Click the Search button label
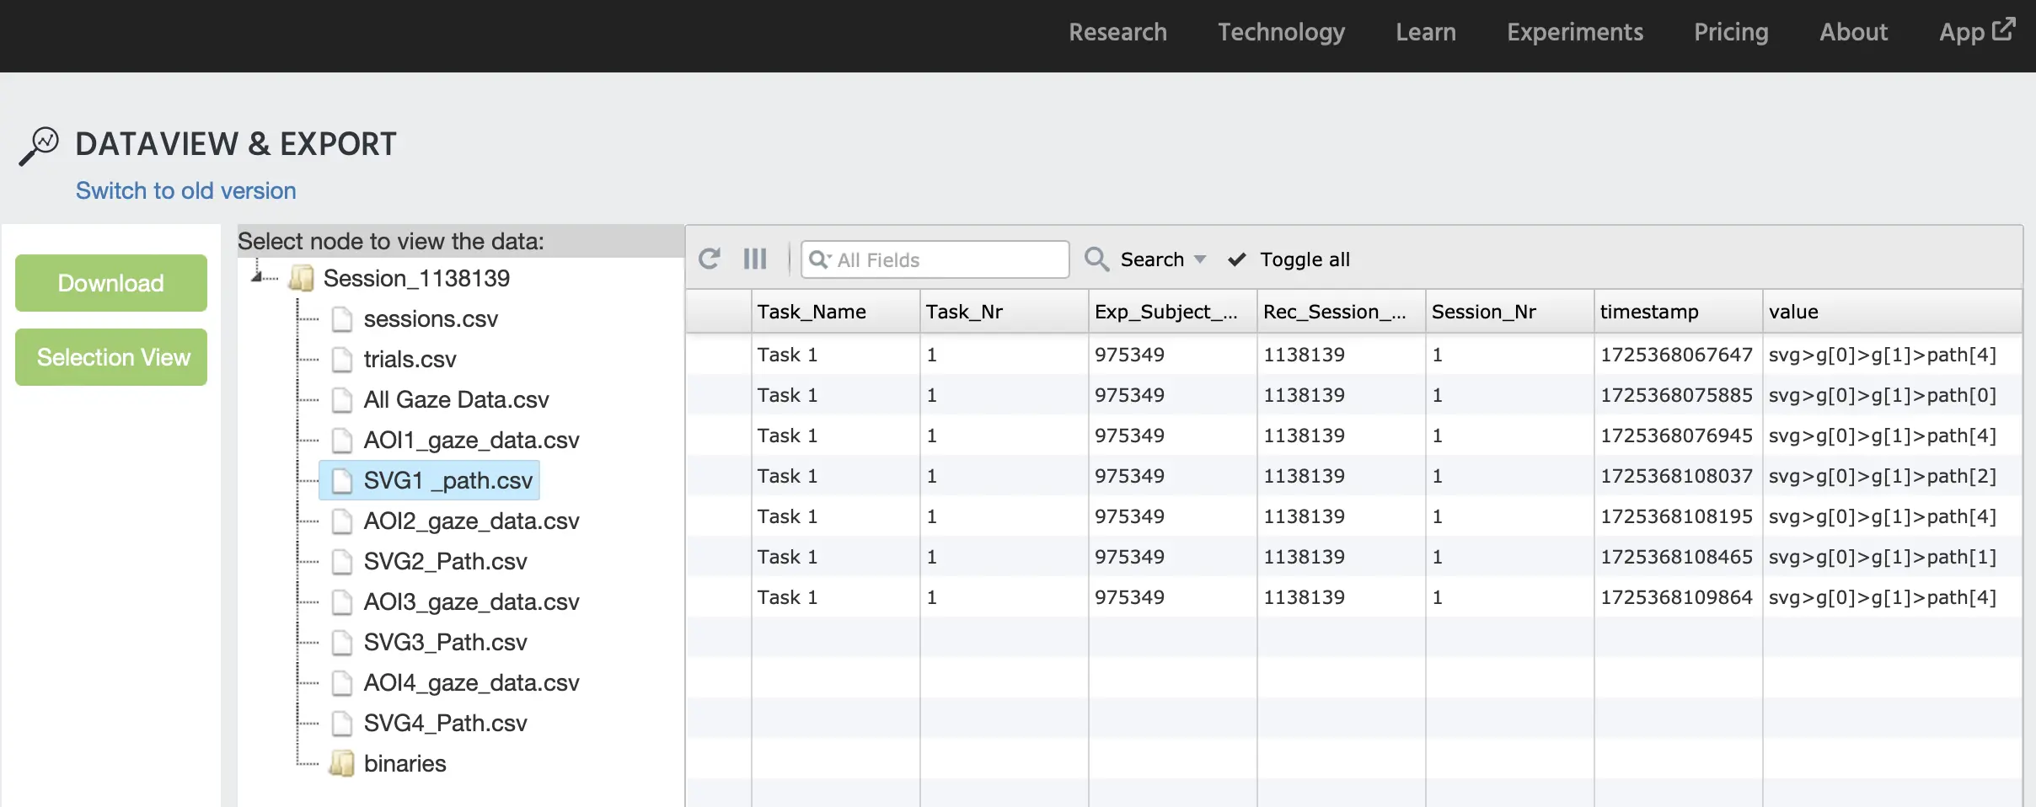Viewport: 2036px width, 807px height. [x=1152, y=259]
